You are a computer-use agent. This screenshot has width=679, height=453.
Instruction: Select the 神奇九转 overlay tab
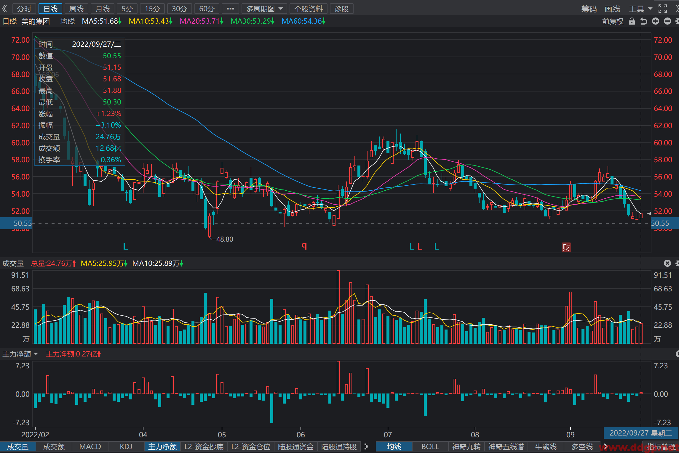tap(466, 446)
